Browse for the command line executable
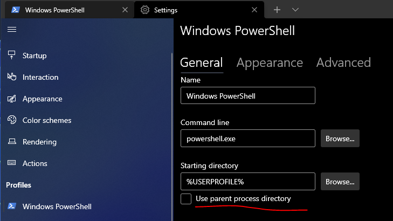 340,139
